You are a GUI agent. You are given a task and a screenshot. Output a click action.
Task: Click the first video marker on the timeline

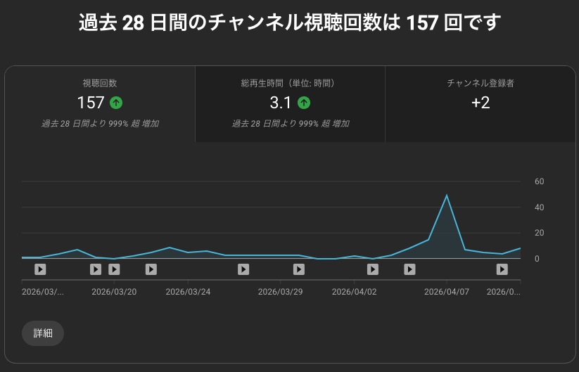point(40,269)
